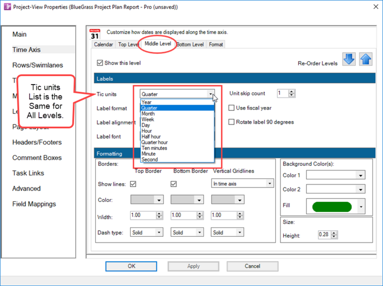Image resolution: width=383 pixels, height=286 pixels.
Task: Click the calendar 31 icon
Action: 95,34
